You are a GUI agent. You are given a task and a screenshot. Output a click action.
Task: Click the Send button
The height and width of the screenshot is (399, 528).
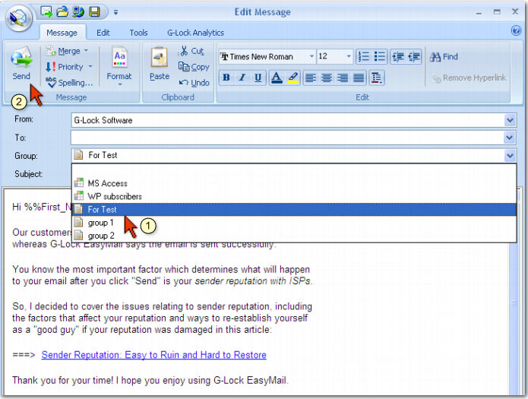point(21,64)
